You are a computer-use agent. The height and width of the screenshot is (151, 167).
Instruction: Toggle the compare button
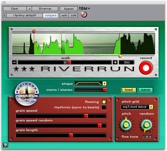(51, 15)
